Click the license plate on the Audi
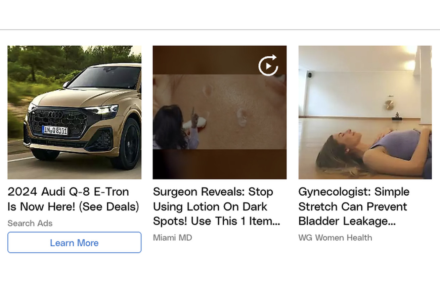 pyautogui.click(x=55, y=130)
